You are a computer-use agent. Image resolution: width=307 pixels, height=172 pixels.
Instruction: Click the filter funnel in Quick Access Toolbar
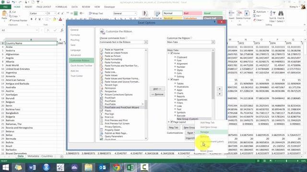click(38, 2)
